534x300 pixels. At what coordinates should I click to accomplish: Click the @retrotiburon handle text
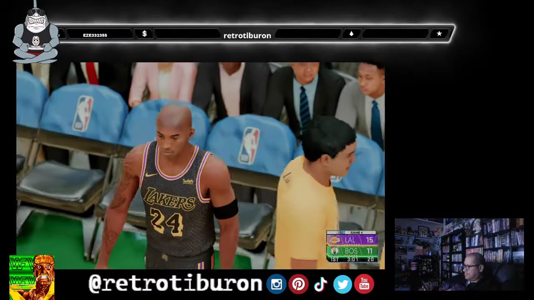175,283
